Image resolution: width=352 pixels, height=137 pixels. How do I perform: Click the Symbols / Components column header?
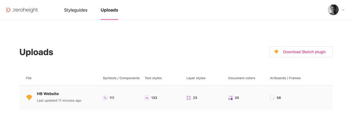121,78
